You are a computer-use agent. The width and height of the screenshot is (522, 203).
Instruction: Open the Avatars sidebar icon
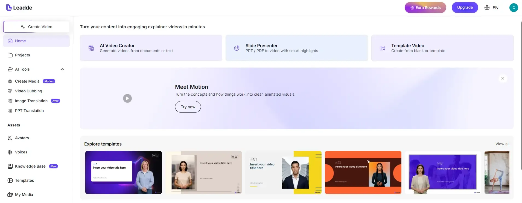[x=10, y=138]
